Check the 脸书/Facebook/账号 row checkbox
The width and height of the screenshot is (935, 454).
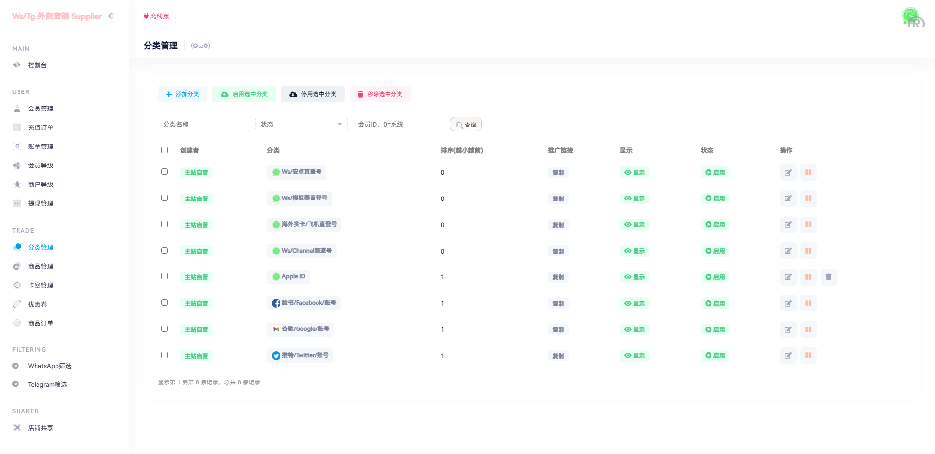[x=164, y=302]
